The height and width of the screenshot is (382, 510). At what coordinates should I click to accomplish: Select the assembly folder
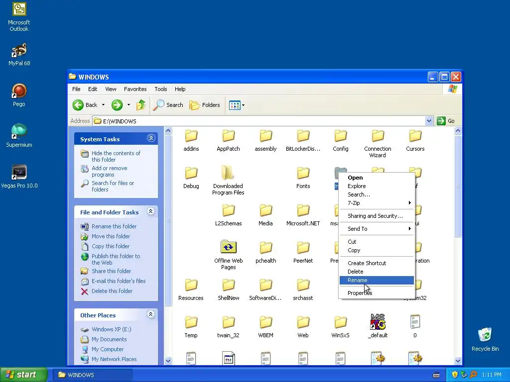[265, 141]
